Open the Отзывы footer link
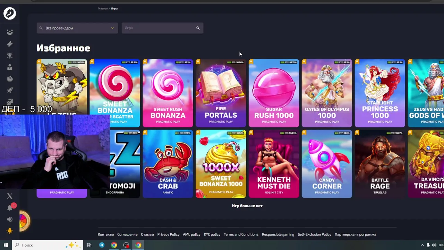Viewport: 444px width, 250px height. pos(147,234)
